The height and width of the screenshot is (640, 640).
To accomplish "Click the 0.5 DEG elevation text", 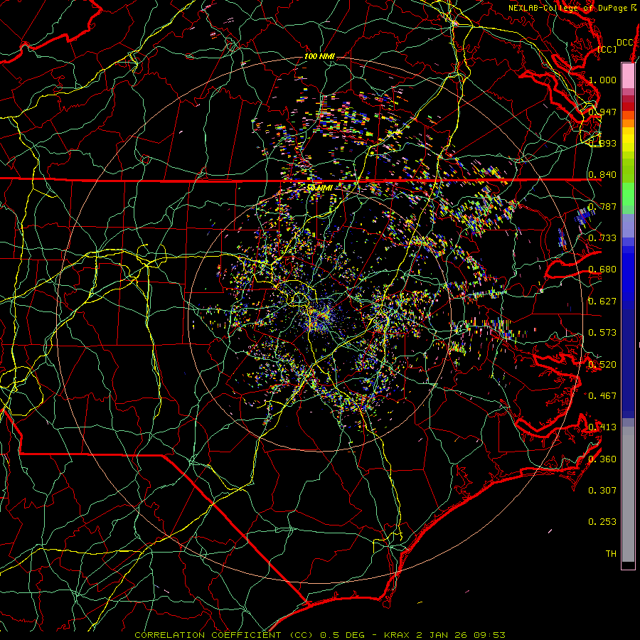I will 343,635.
